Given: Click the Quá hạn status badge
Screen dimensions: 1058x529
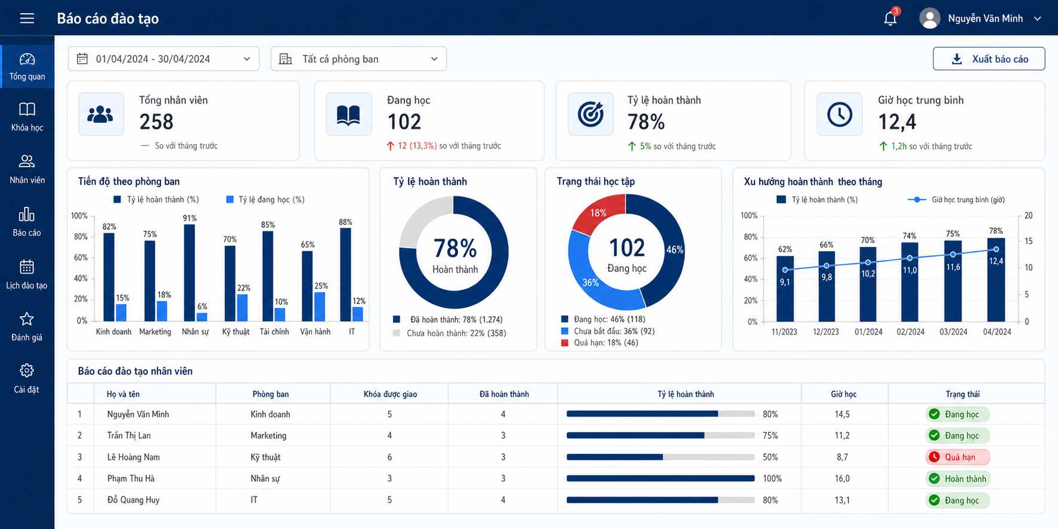Looking at the screenshot, I should [x=957, y=457].
